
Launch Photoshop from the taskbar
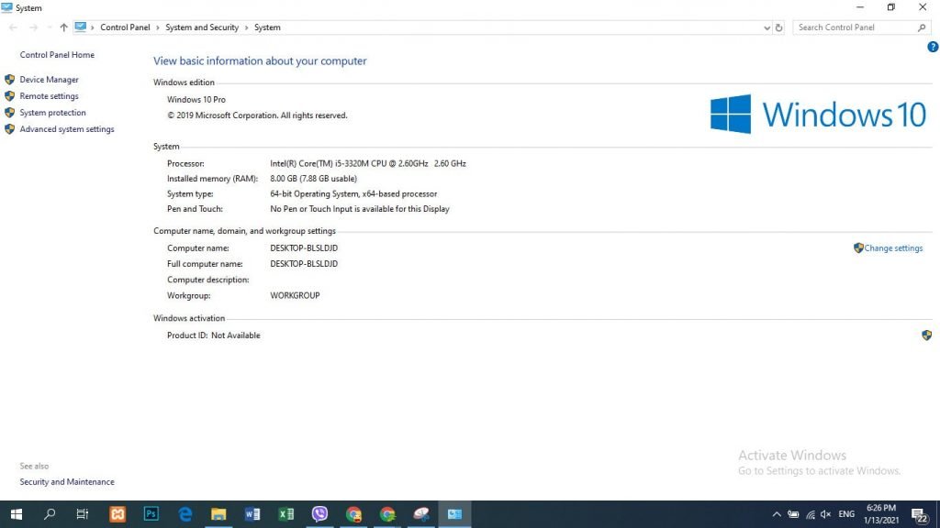(151, 514)
